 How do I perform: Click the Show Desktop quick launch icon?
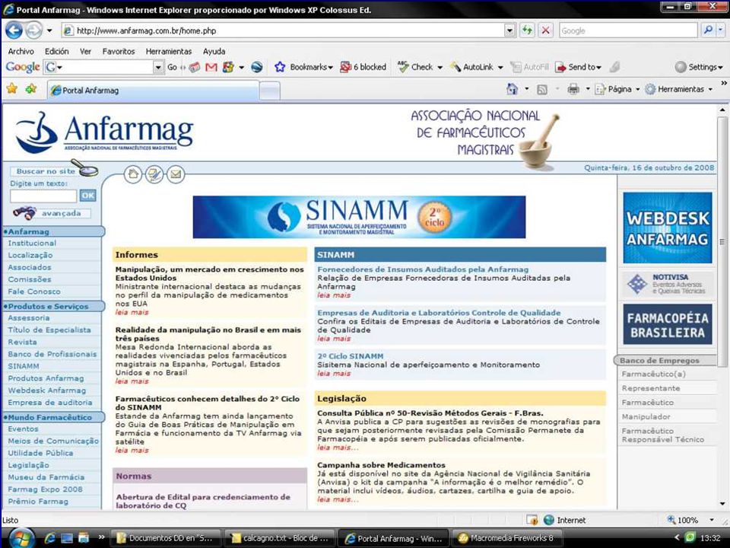tap(67, 538)
